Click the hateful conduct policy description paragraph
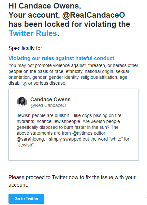 pyautogui.click(x=73, y=74)
